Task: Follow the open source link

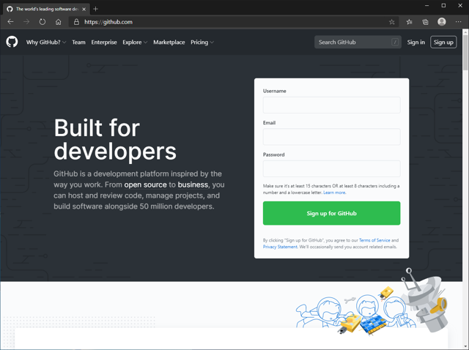Action: pyautogui.click(x=145, y=185)
